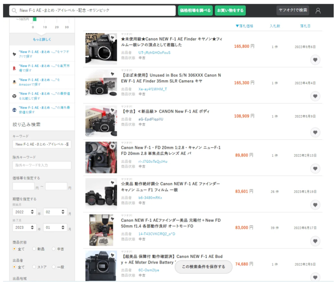
Task: Open Canon New F-1 FD 20mm listing title
Action: 171,150
